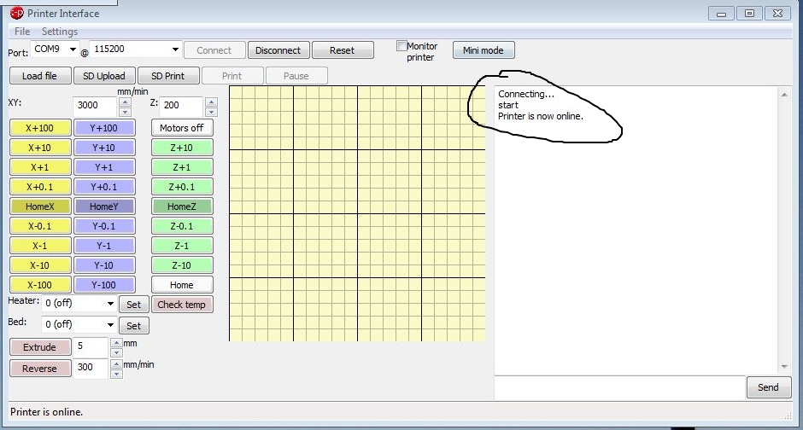Open the COM9 port dropdown
This screenshot has height=430, width=803.
73,49
